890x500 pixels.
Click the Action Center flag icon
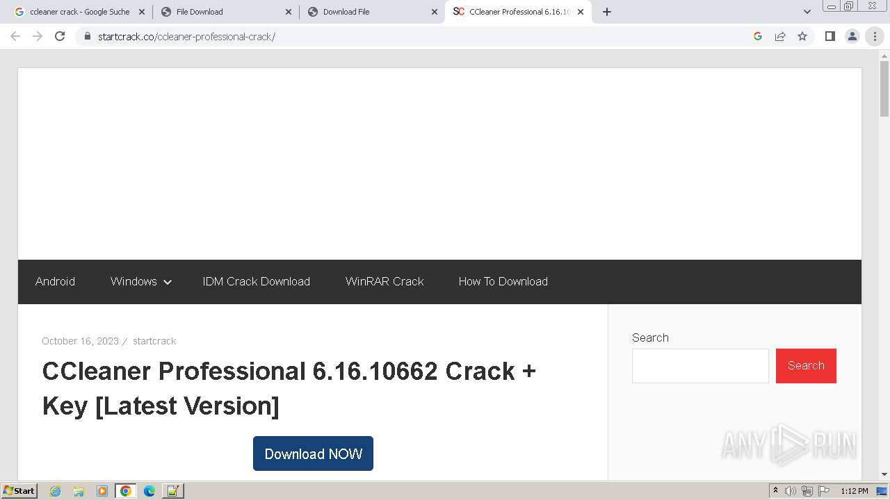824,491
